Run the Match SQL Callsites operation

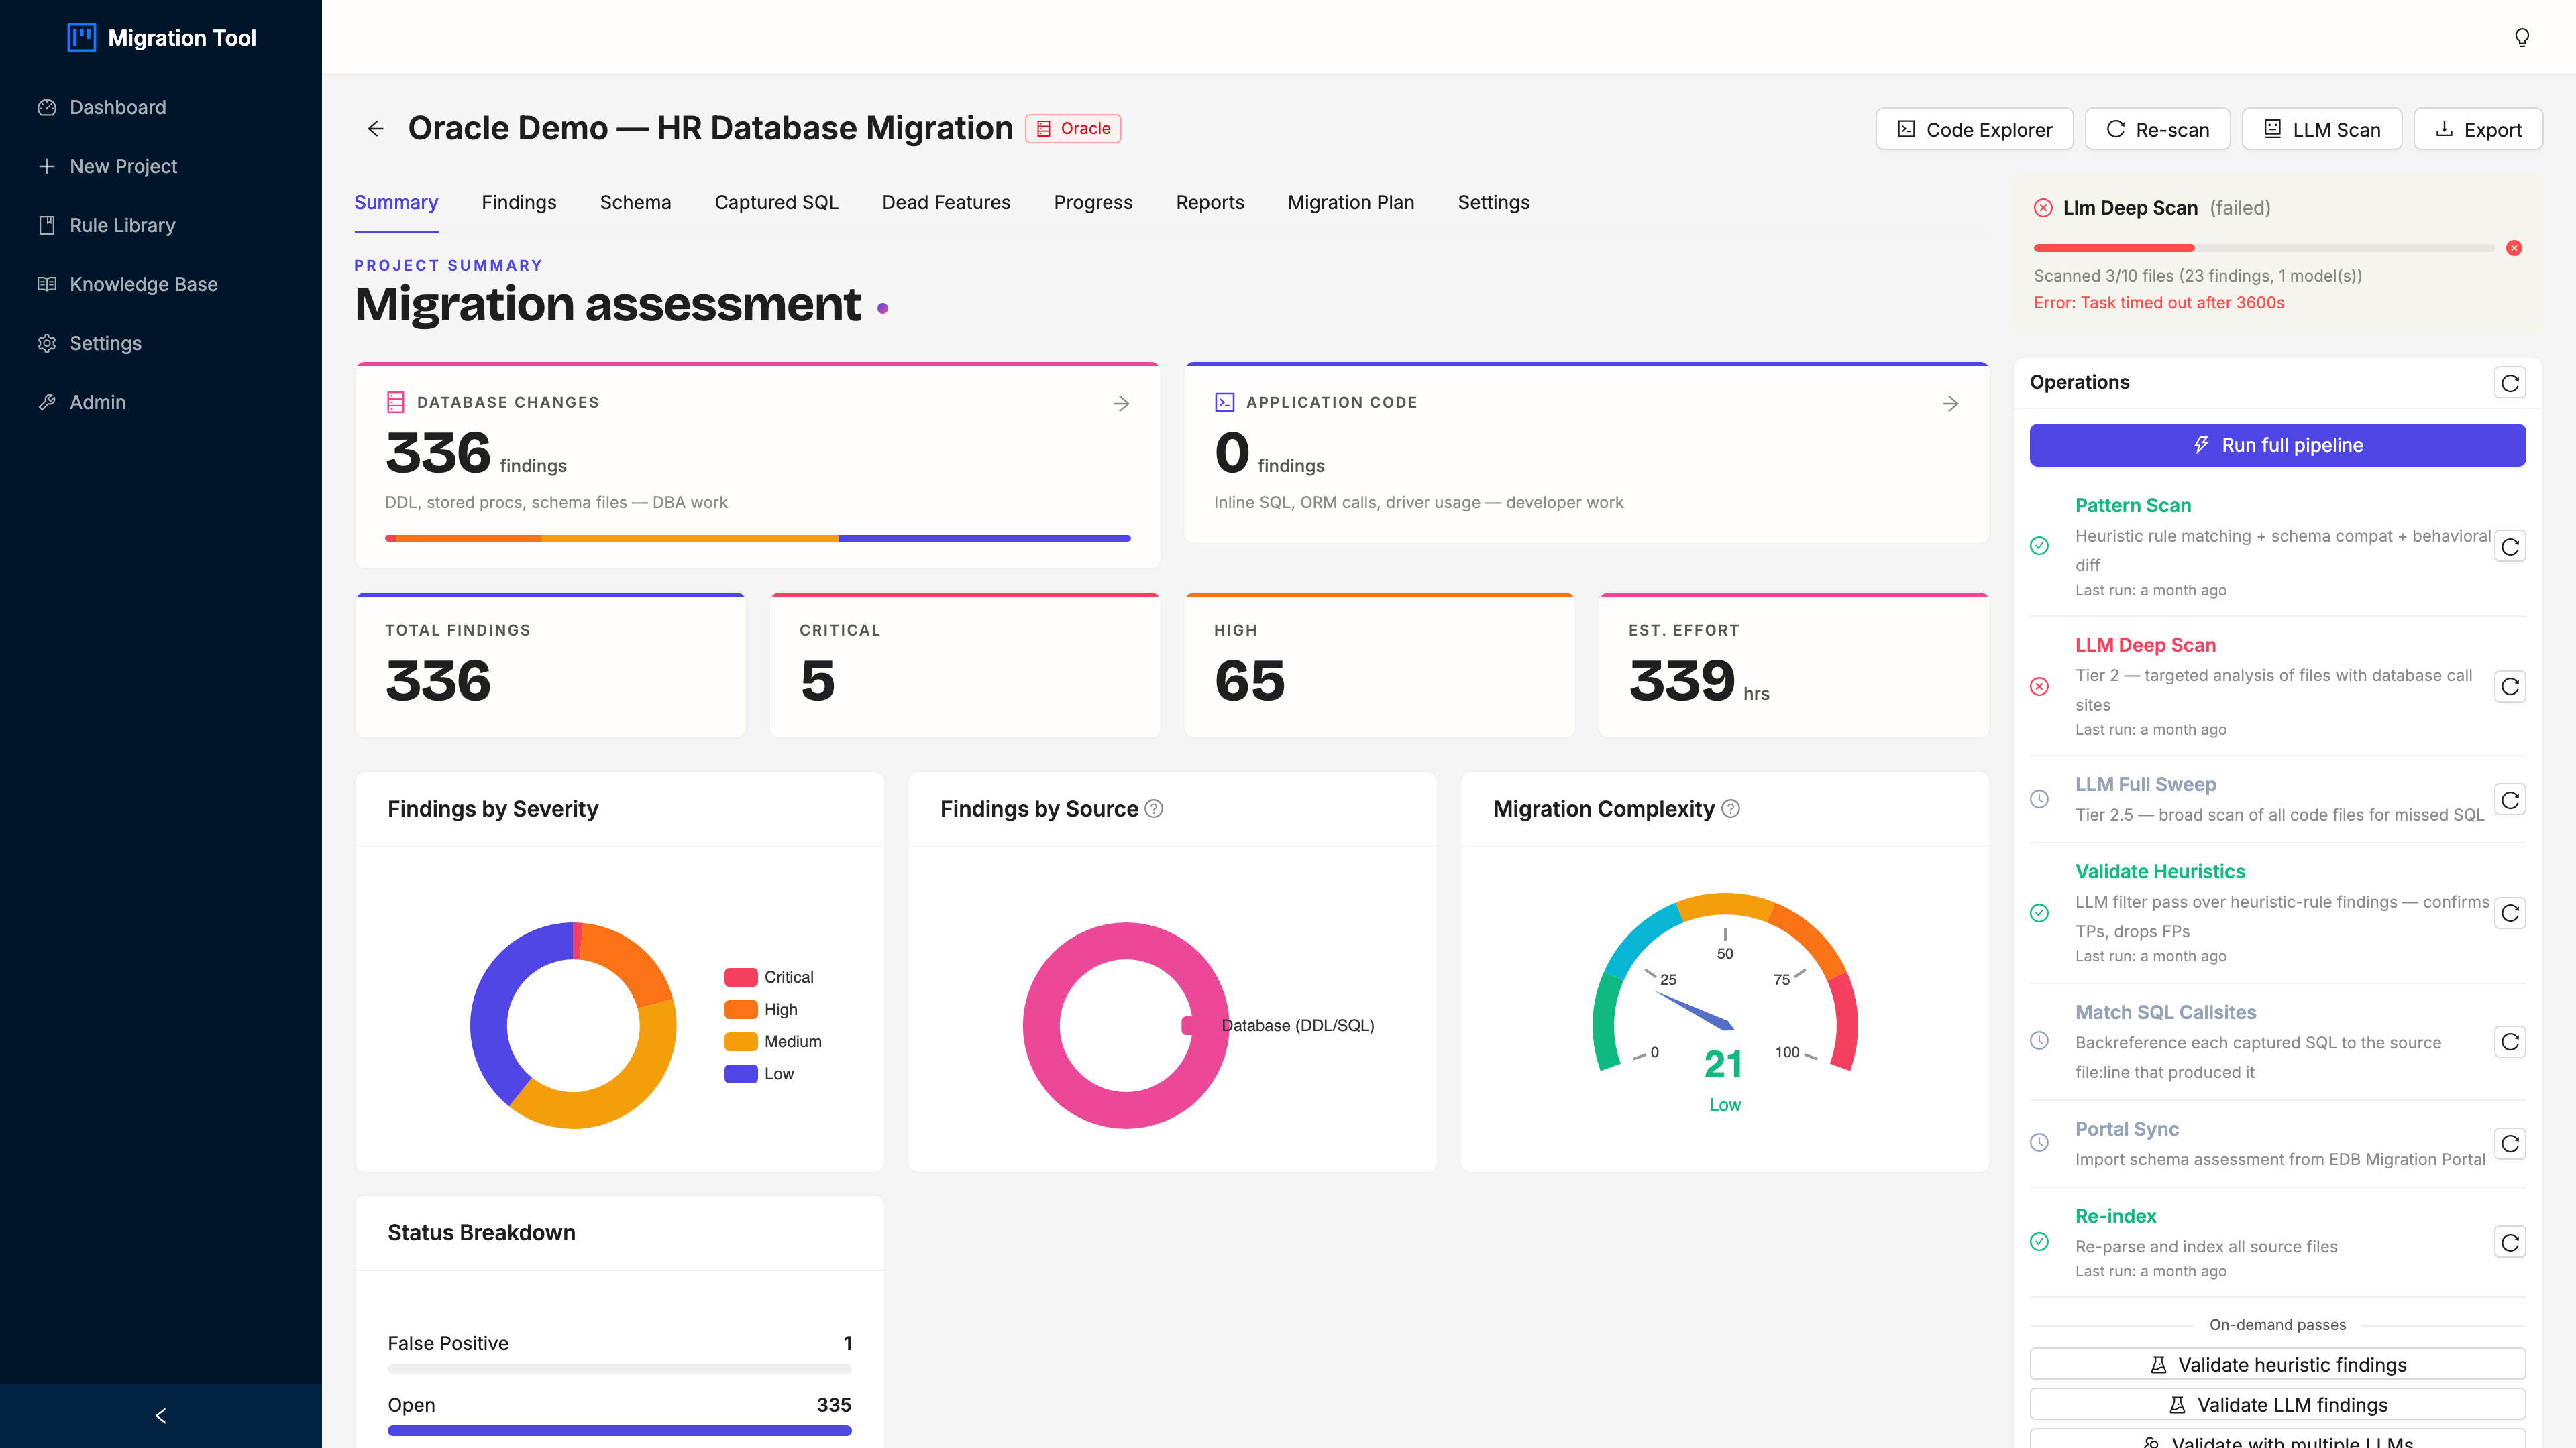click(2509, 1042)
